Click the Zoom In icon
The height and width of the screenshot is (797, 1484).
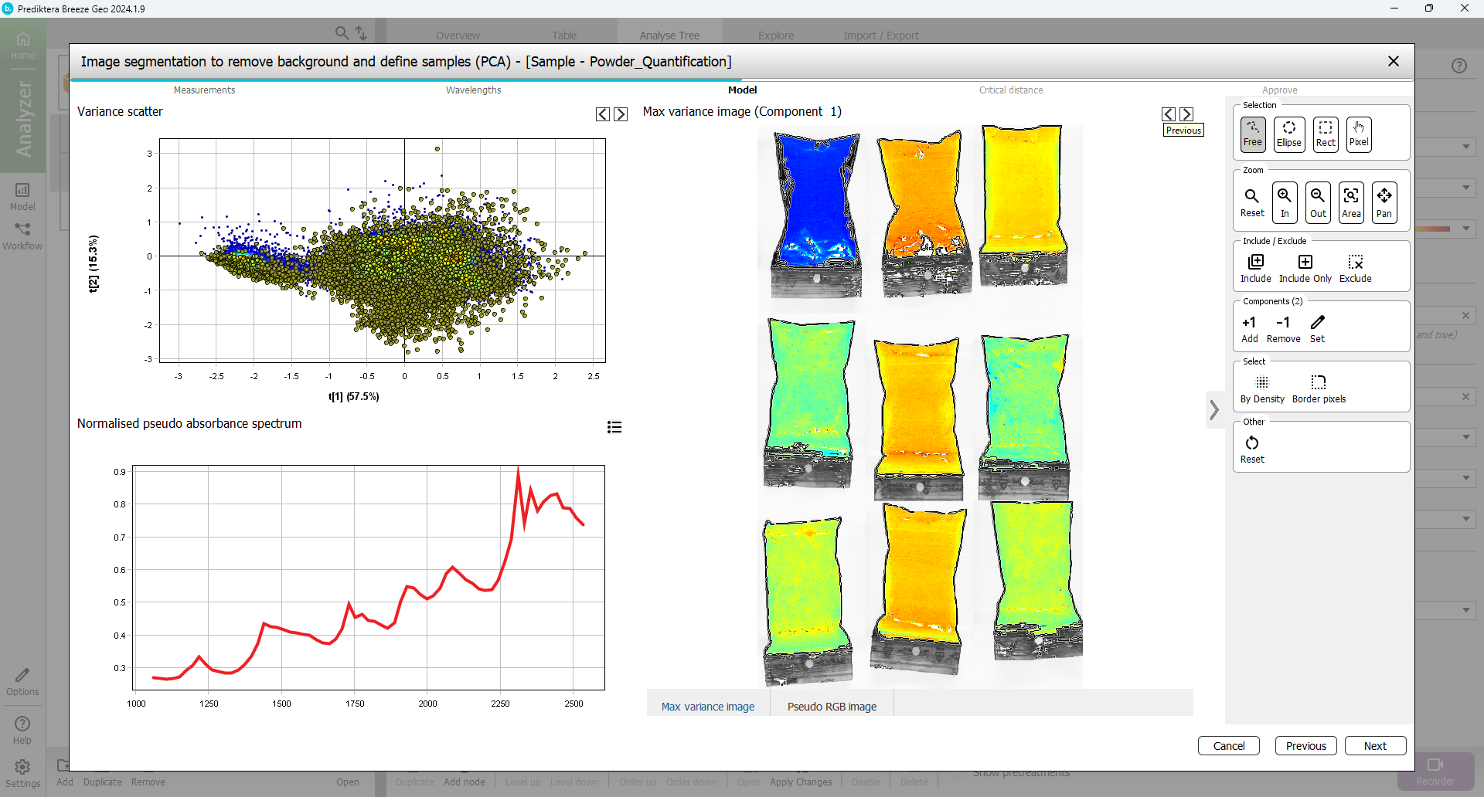click(1285, 202)
